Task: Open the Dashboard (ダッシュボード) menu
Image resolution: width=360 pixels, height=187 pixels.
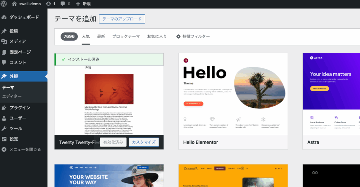Action: pos(24,17)
